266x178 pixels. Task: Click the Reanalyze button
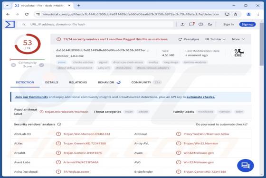click(x=189, y=39)
